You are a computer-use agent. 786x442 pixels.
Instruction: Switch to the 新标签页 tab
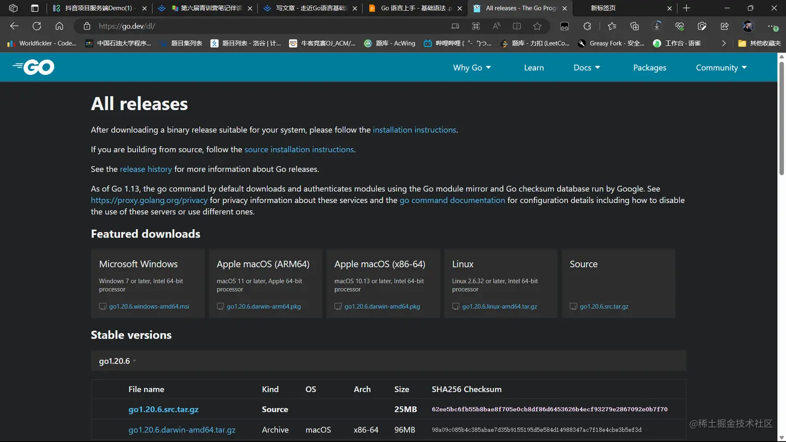coord(624,8)
